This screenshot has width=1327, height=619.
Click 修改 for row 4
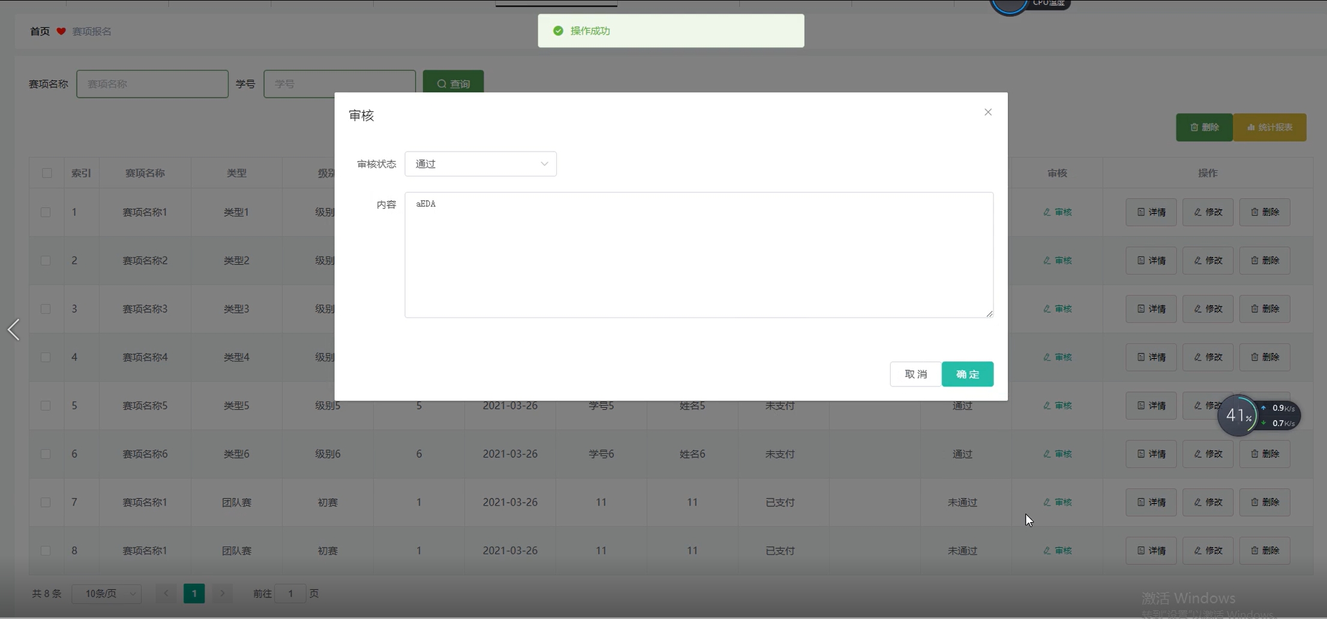[1208, 357]
